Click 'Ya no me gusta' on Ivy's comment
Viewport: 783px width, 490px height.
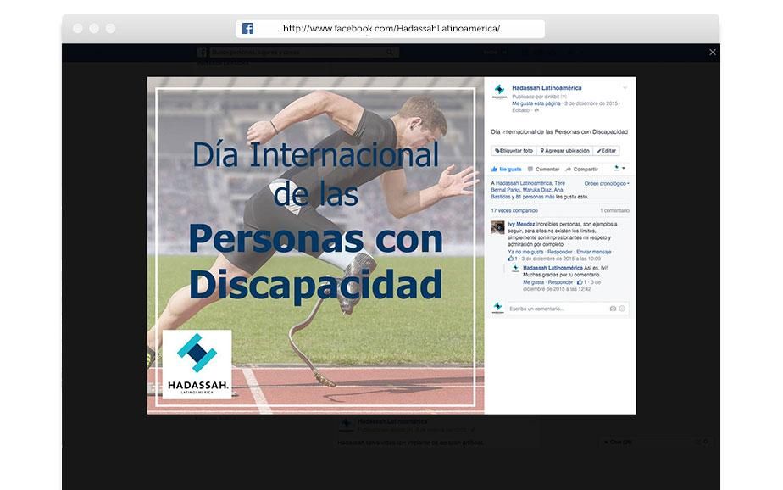click(525, 253)
